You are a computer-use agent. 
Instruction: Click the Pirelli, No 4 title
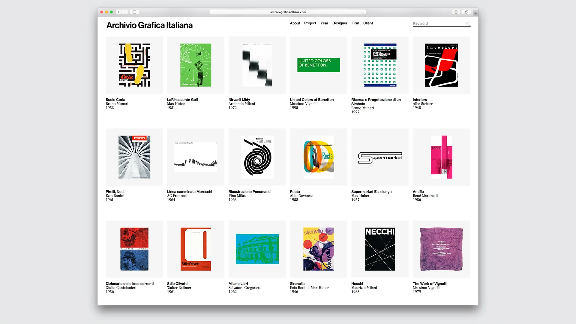click(115, 192)
